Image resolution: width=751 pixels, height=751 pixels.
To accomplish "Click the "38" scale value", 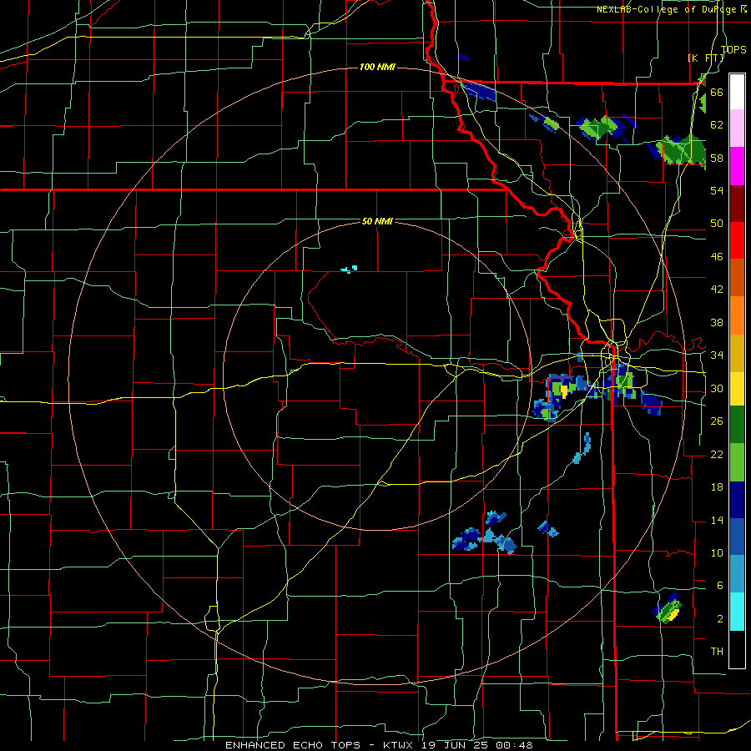I will (717, 322).
